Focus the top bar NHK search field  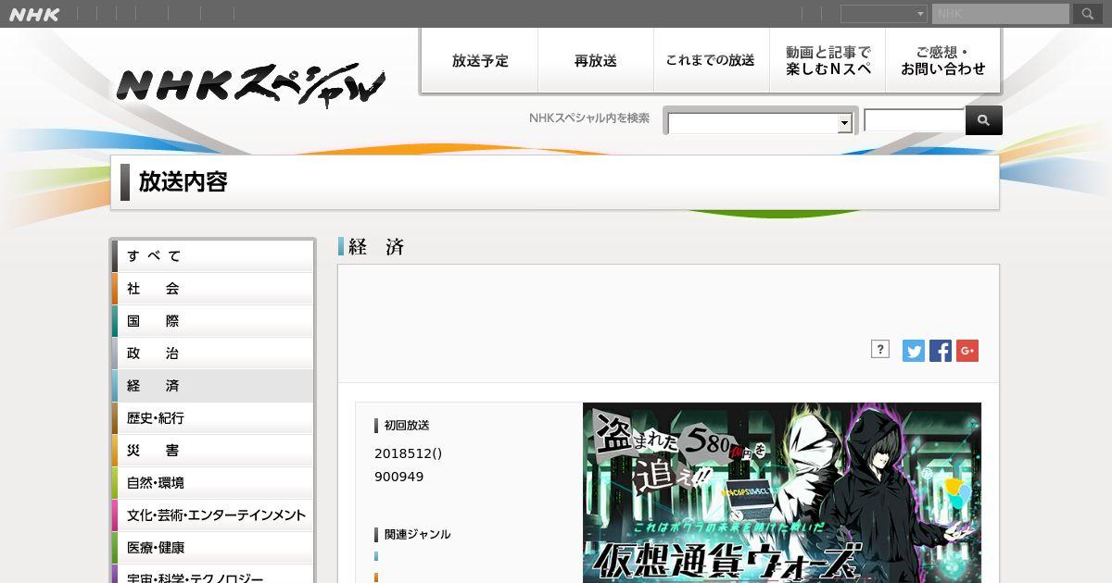coord(1001,14)
